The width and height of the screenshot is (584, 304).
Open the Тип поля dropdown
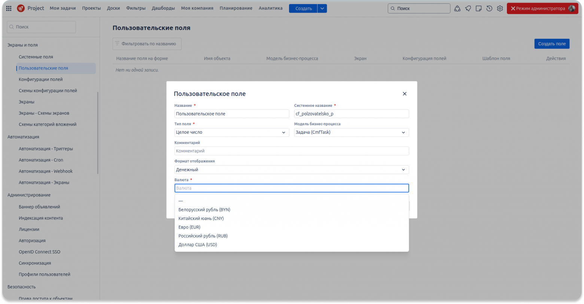click(x=232, y=132)
